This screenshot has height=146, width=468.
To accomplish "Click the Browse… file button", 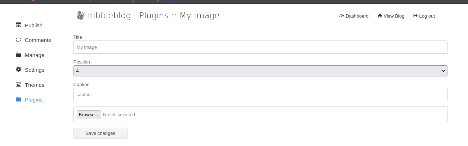I will [89, 114].
